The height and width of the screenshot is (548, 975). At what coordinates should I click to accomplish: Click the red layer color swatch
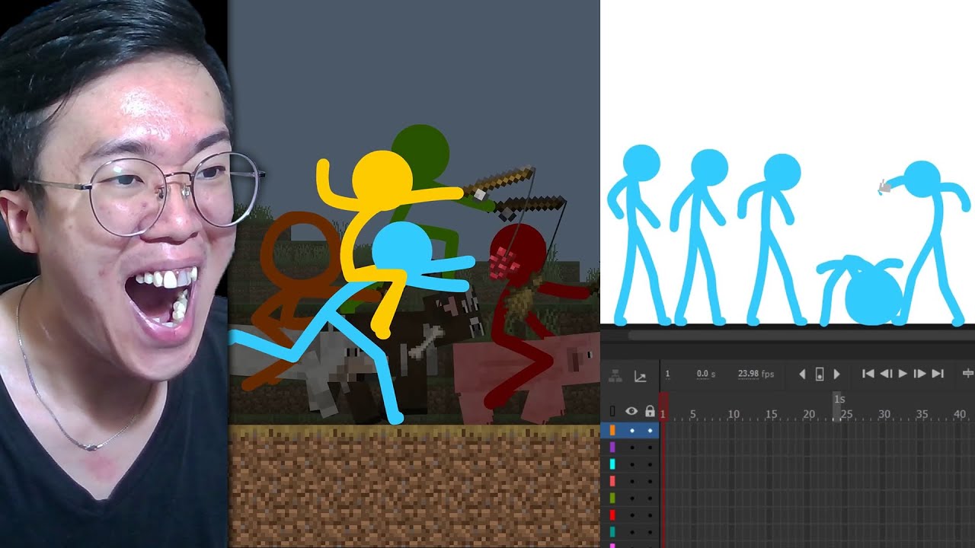[x=612, y=515]
